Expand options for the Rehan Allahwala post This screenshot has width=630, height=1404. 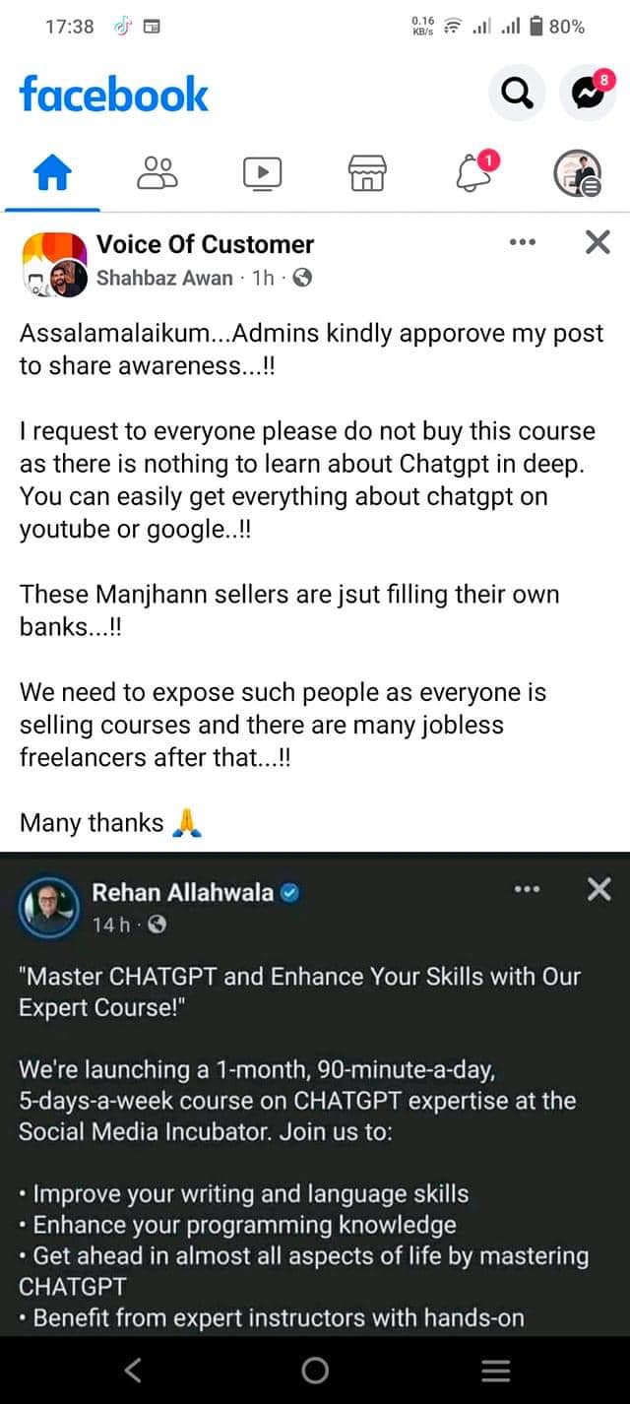point(527,890)
